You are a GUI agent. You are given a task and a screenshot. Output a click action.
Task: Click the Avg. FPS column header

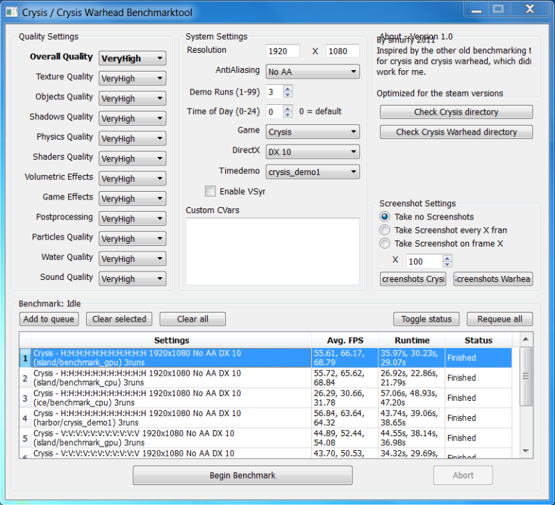pyautogui.click(x=345, y=340)
